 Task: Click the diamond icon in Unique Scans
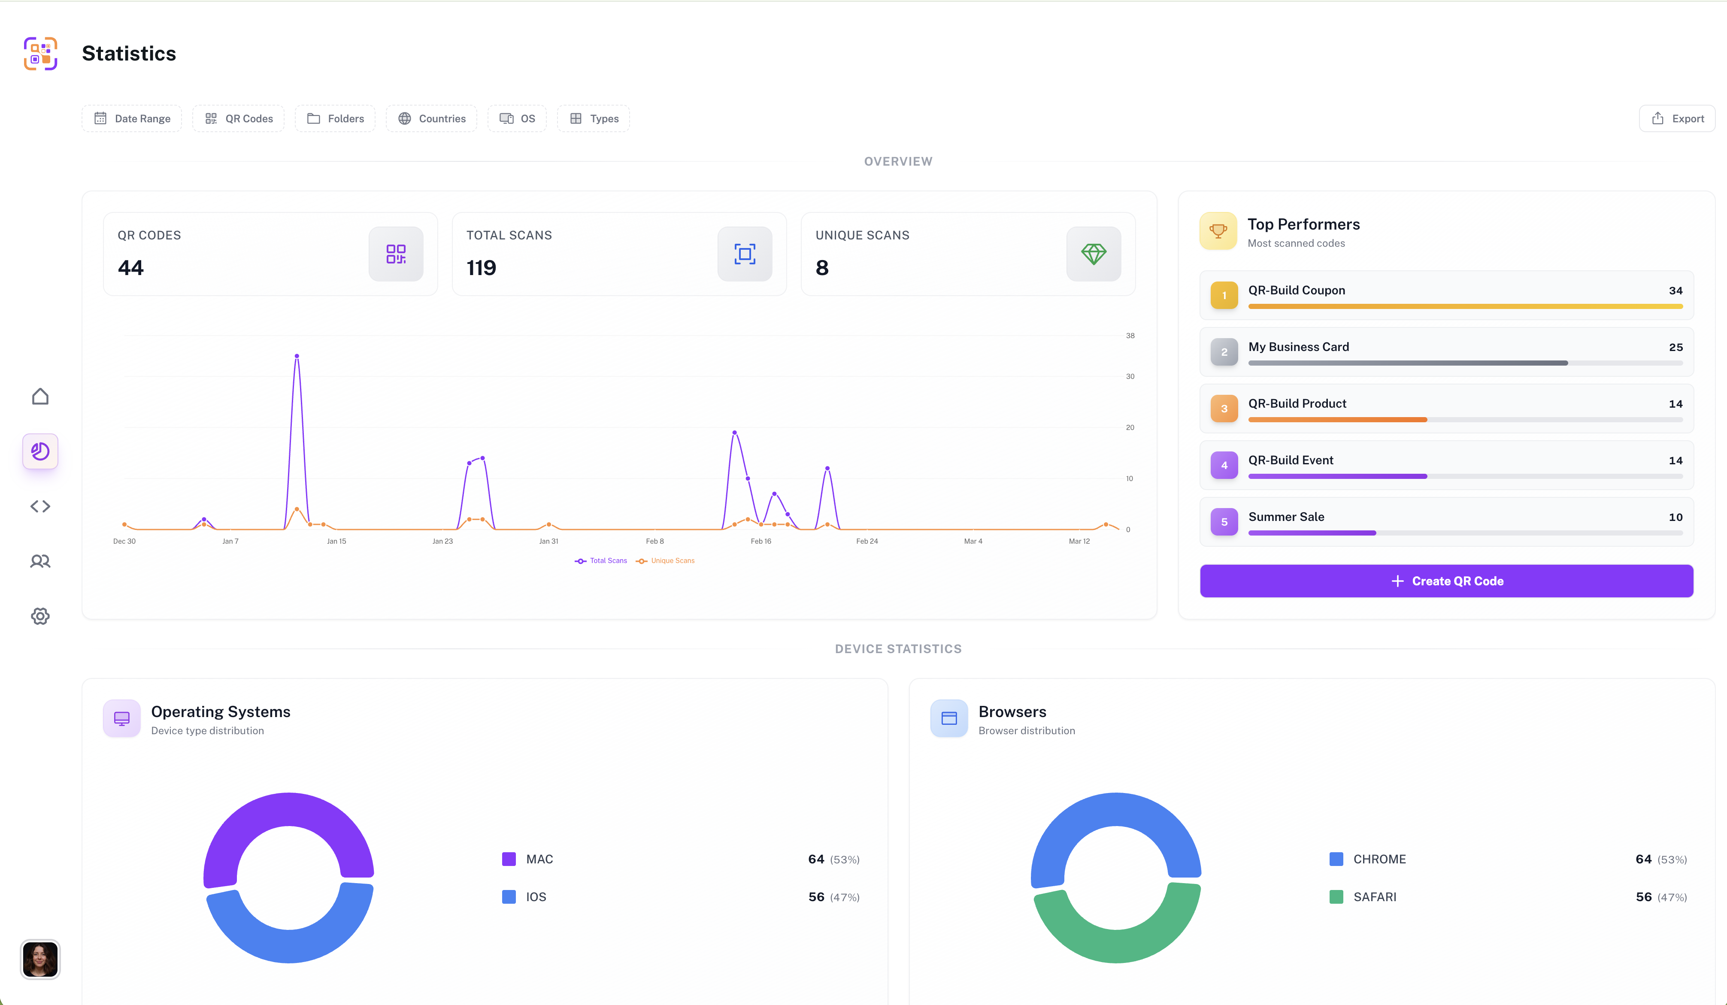click(x=1093, y=254)
